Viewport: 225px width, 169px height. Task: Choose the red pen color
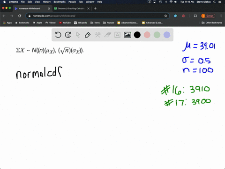coord(147,35)
